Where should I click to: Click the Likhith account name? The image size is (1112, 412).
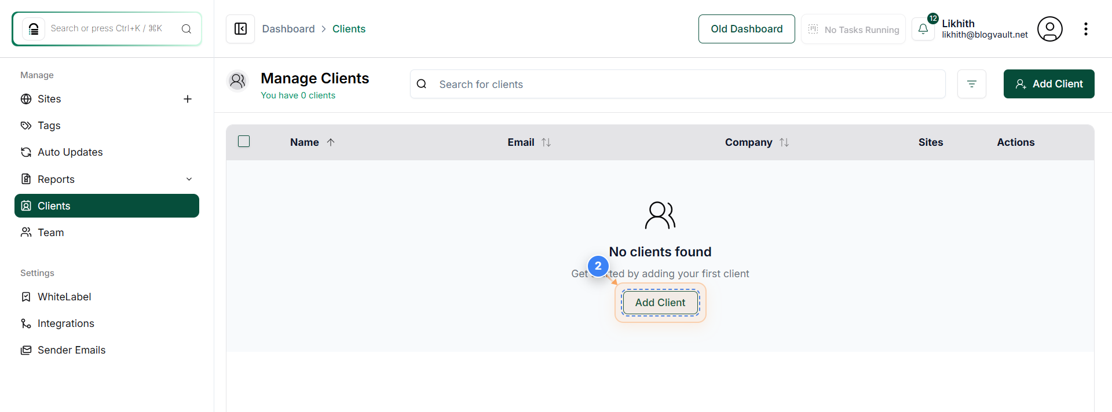point(958,24)
